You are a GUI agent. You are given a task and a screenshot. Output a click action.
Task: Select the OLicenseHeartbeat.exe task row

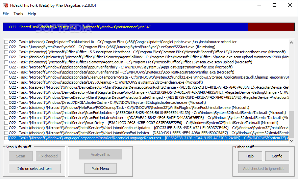(147, 52)
